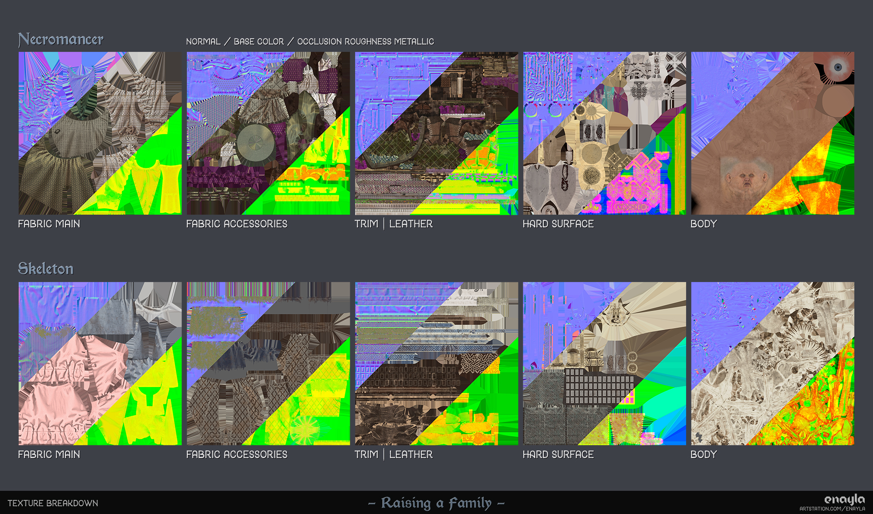Click the Raising a Family title
Screen dimensions: 873x514
coord(436,504)
